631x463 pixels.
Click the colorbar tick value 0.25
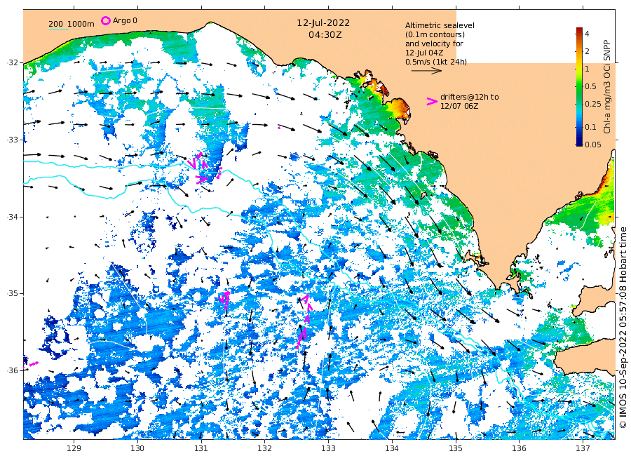click(593, 104)
